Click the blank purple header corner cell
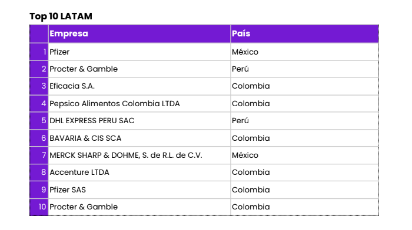Image resolution: width=412 pixels, height=230 pixels. 39,34
